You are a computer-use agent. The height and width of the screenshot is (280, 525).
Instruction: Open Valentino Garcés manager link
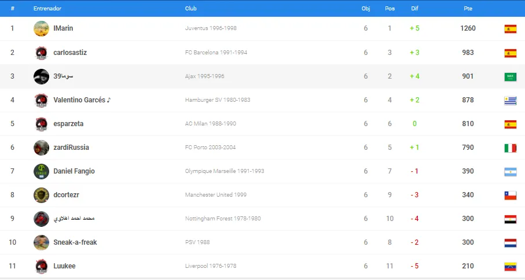click(82, 100)
